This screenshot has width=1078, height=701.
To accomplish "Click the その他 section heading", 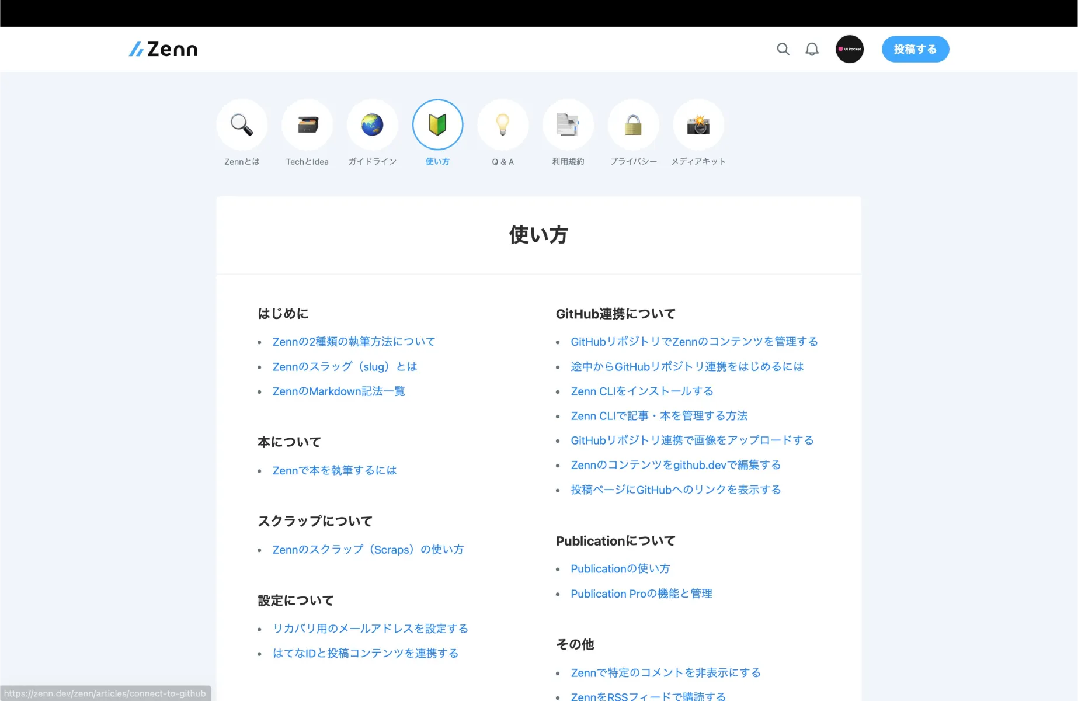I will (x=575, y=644).
